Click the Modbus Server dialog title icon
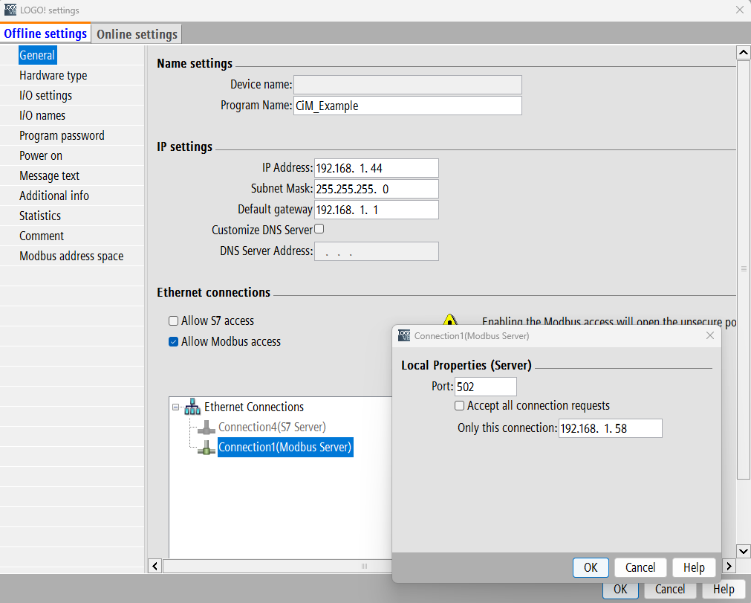The image size is (751, 603). [x=404, y=336]
